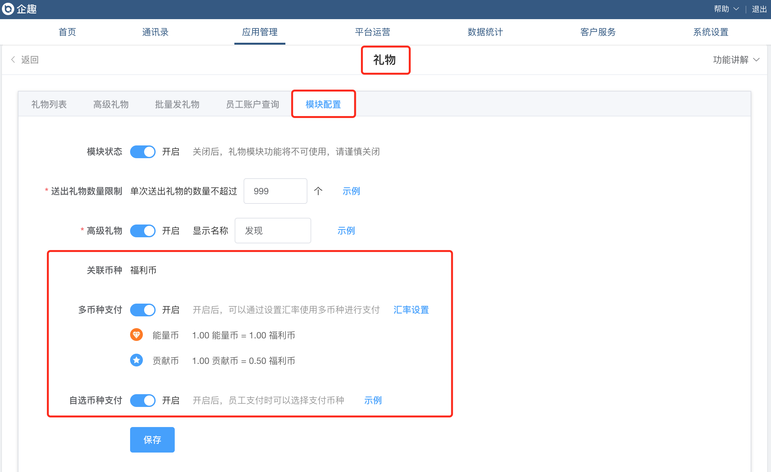Click the 企趣 logo icon
771x472 pixels.
[x=8, y=9]
